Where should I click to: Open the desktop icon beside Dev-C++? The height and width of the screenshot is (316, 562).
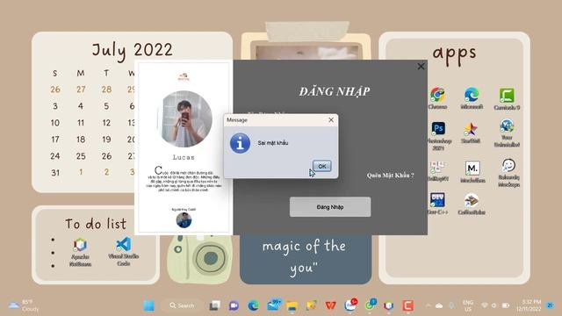[x=472, y=205]
